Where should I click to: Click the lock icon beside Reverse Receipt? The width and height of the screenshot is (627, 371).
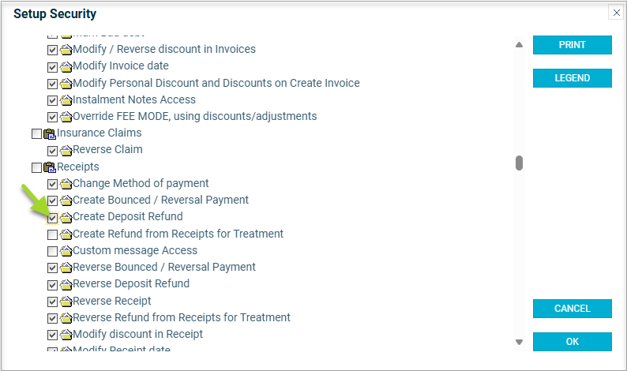(x=66, y=302)
